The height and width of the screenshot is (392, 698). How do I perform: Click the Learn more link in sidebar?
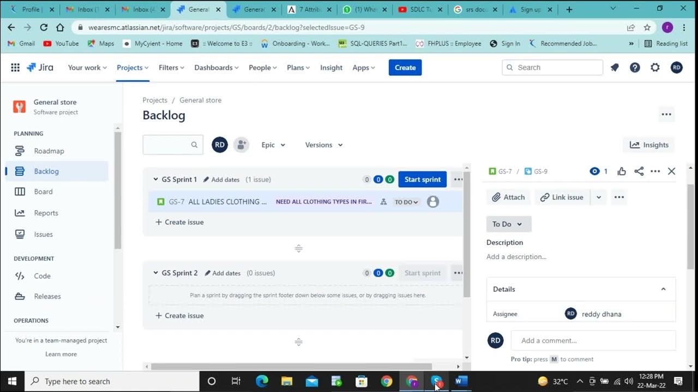[x=61, y=354]
